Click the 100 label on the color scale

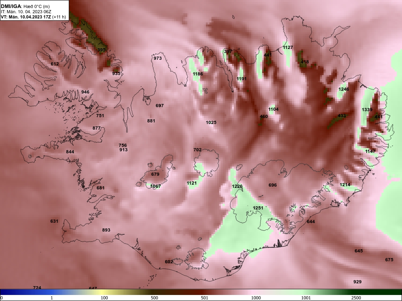pyautogui.click(x=105, y=298)
